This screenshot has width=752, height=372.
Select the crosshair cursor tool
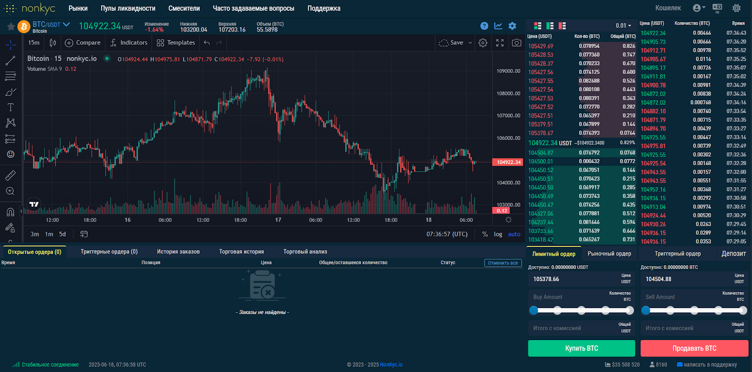click(x=10, y=45)
